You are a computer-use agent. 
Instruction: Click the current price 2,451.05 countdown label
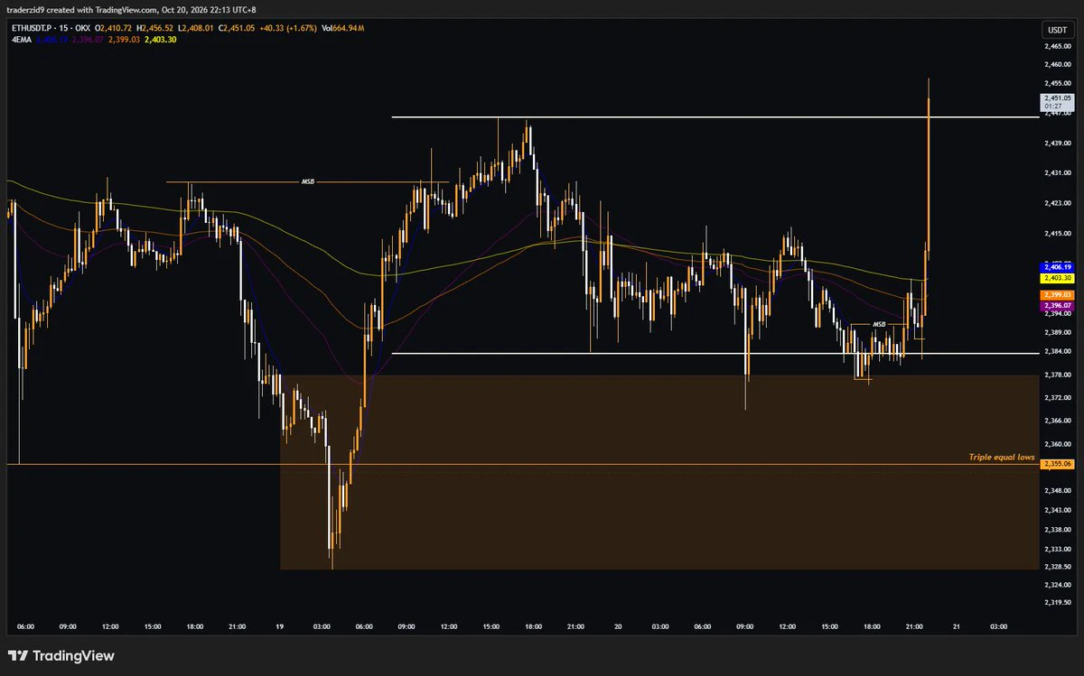pyautogui.click(x=1057, y=101)
